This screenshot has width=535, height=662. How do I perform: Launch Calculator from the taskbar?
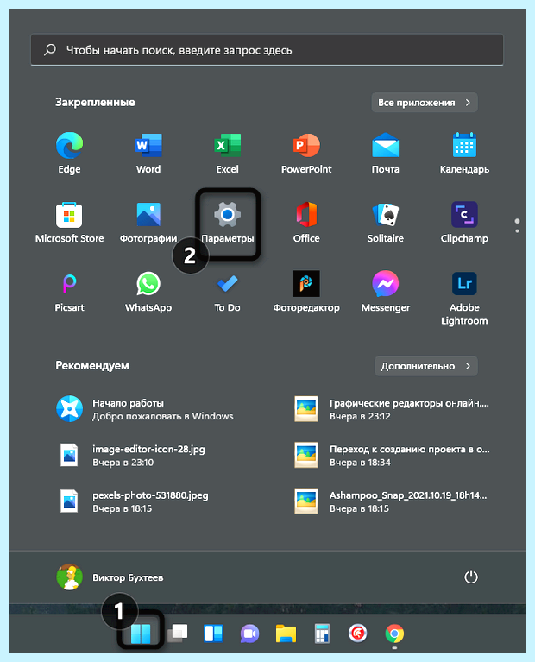(x=322, y=634)
